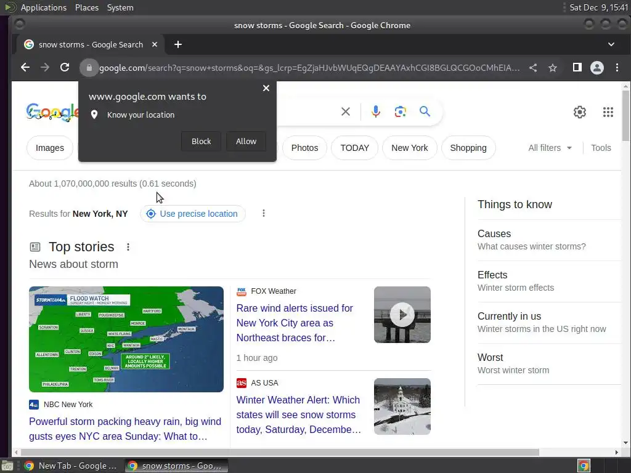This screenshot has width=631, height=473.
Task: Open the Places menu
Action: (87, 7)
